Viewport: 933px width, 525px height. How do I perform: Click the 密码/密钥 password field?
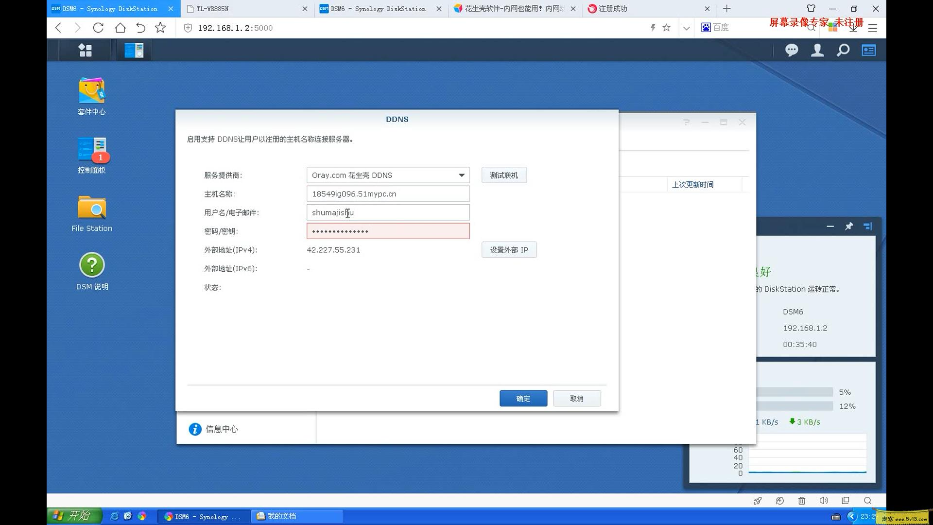click(388, 231)
